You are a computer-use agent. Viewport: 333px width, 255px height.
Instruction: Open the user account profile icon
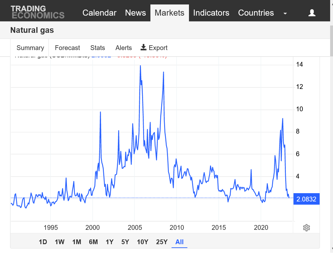(312, 13)
